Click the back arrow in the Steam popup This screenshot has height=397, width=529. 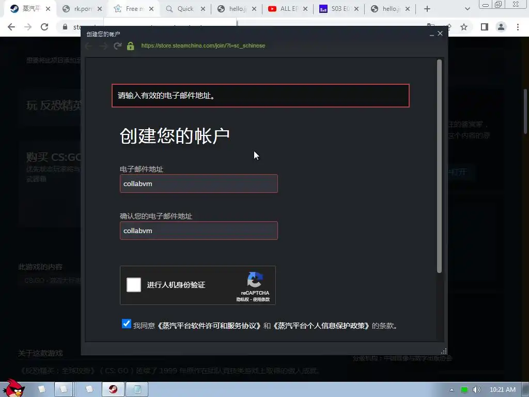pyautogui.click(x=89, y=46)
